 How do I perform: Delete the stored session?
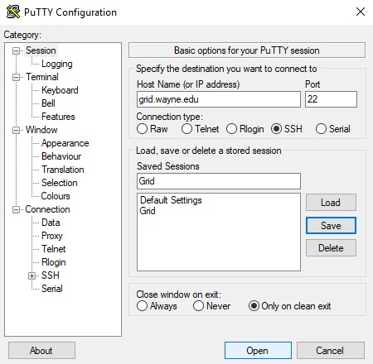331,248
